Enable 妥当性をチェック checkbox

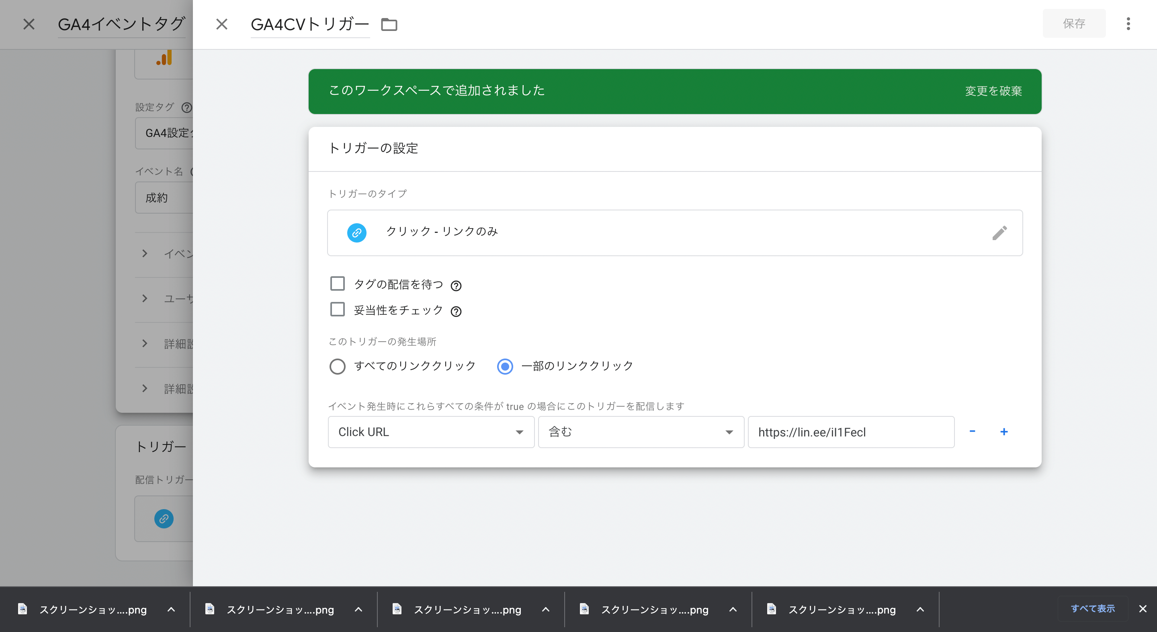pyautogui.click(x=337, y=310)
